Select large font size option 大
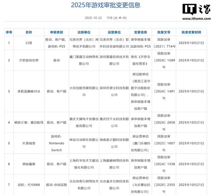 tap(116, 18)
